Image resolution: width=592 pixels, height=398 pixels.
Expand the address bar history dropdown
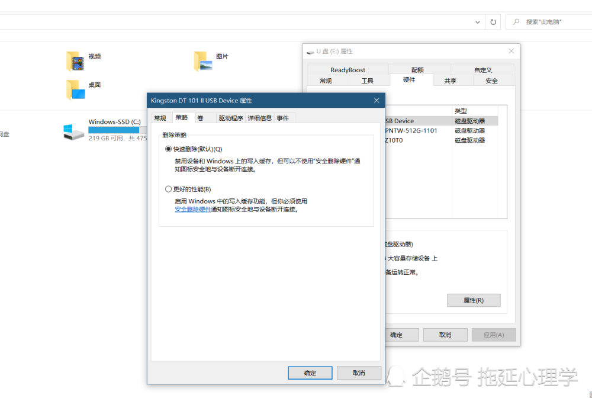[478, 23]
